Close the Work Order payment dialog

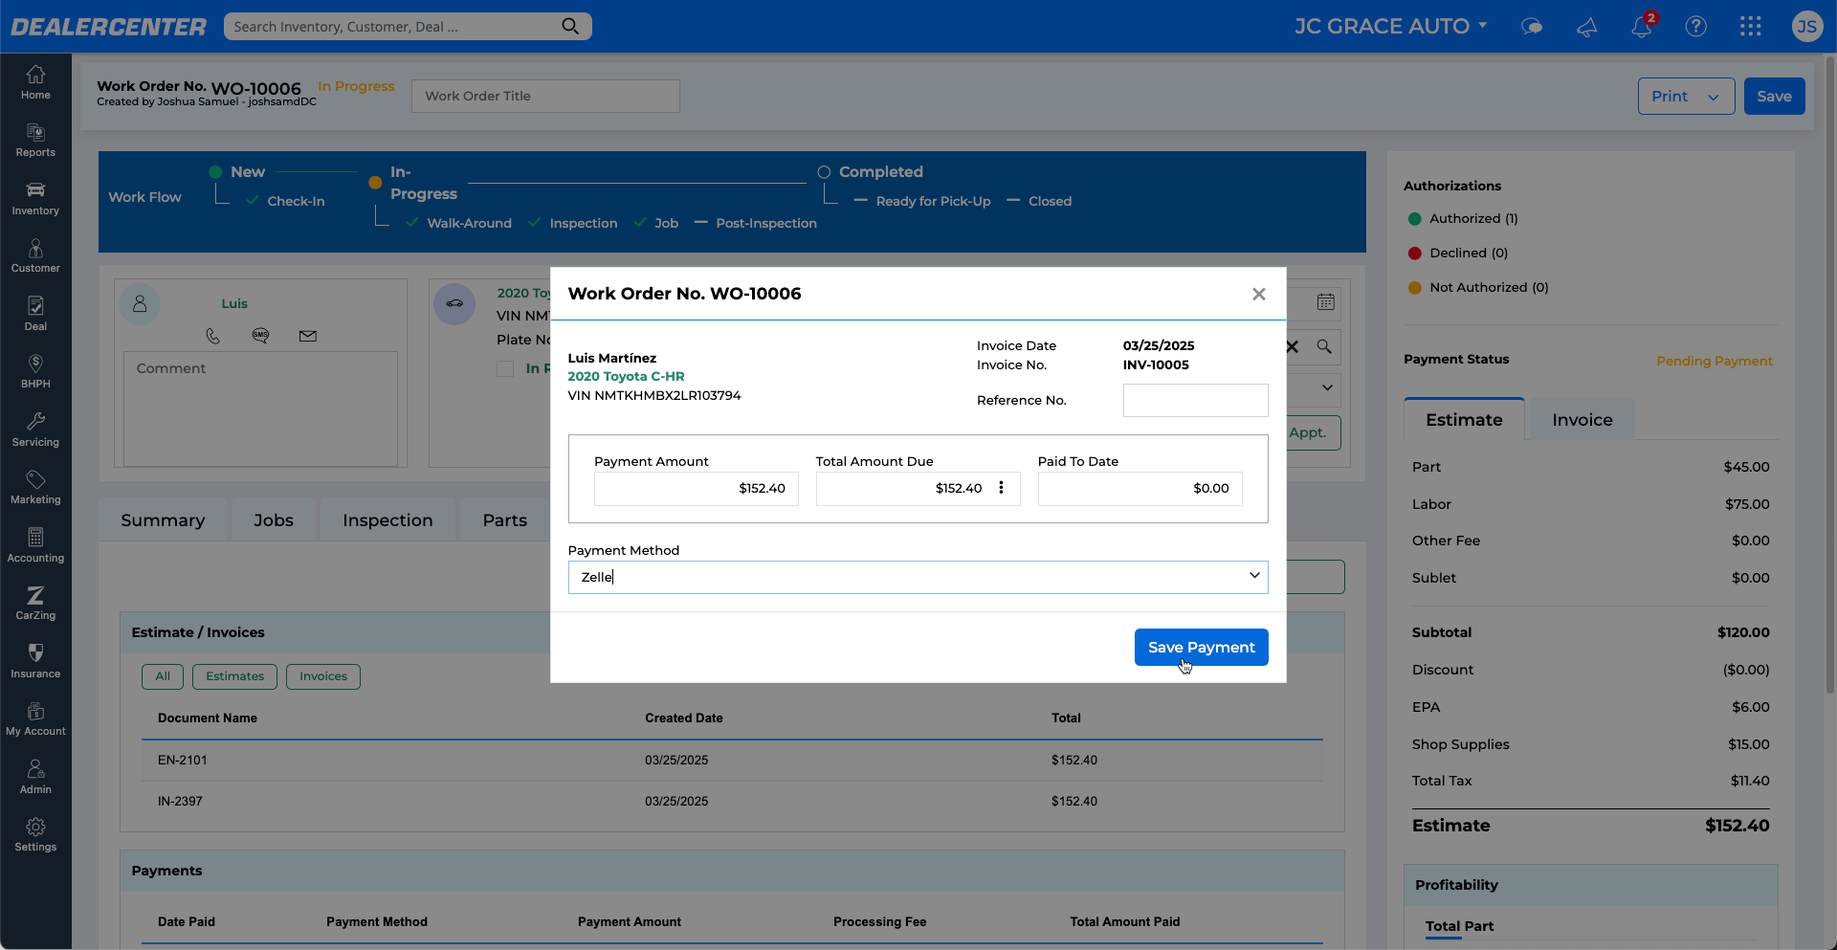pyautogui.click(x=1259, y=294)
